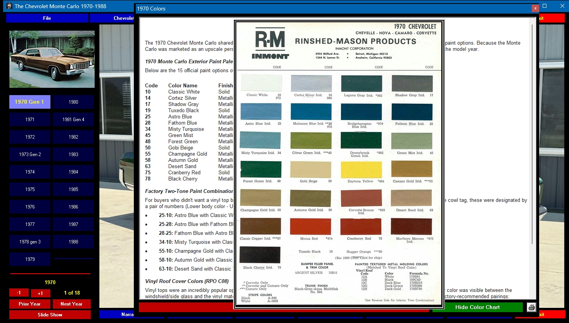
Task: Open the File menu
Action: [x=47, y=18]
